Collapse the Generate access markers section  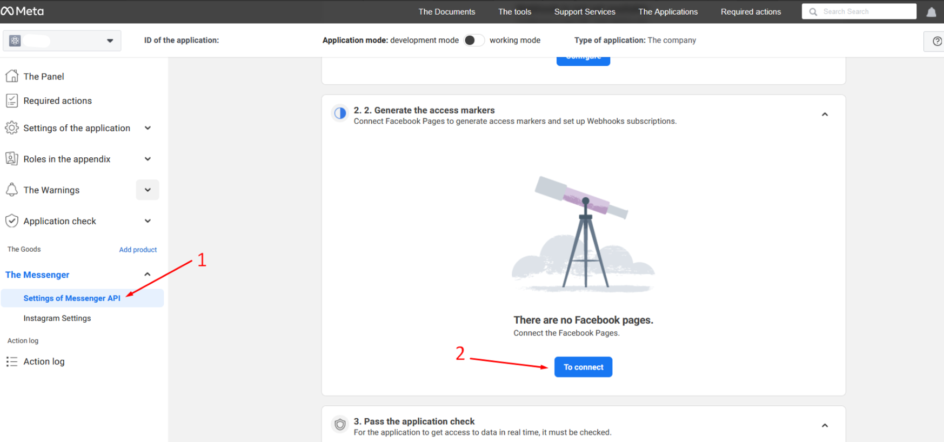[x=825, y=115]
